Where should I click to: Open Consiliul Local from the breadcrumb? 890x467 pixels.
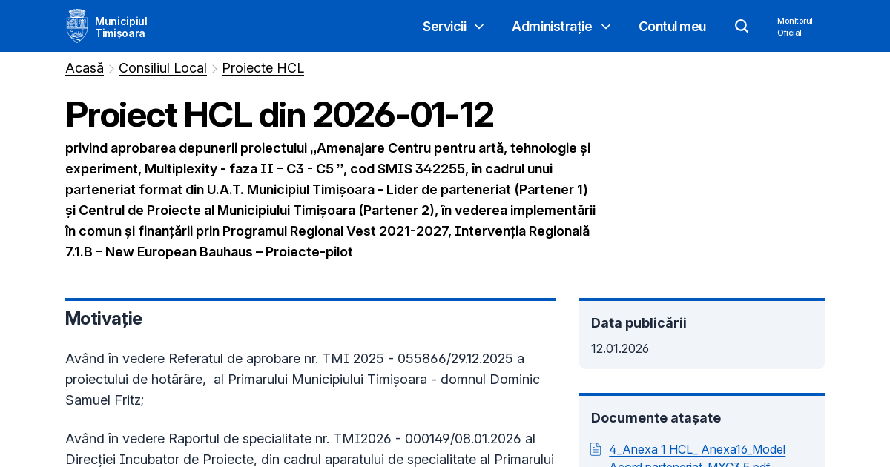pyautogui.click(x=162, y=67)
